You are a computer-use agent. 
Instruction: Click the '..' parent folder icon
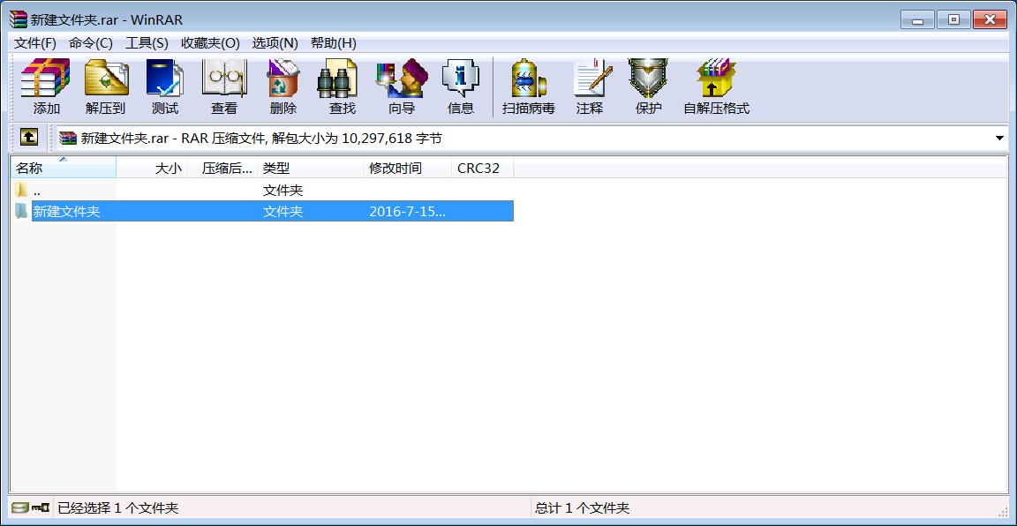coord(21,190)
